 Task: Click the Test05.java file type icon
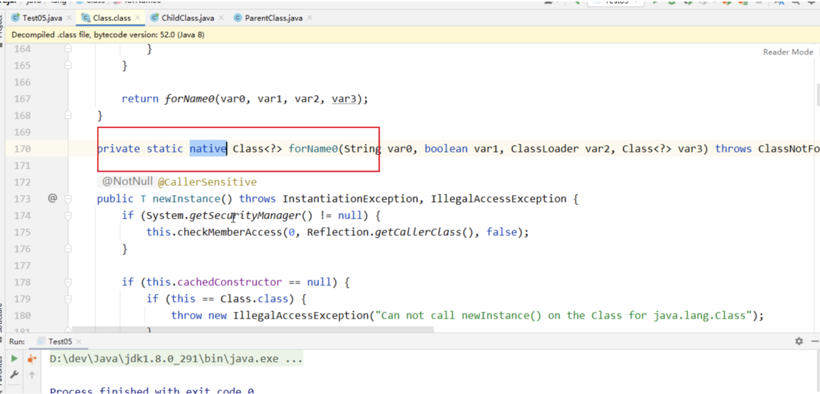click(16, 18)
